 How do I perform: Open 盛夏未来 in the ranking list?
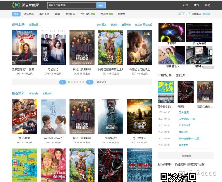pos(183,145)
